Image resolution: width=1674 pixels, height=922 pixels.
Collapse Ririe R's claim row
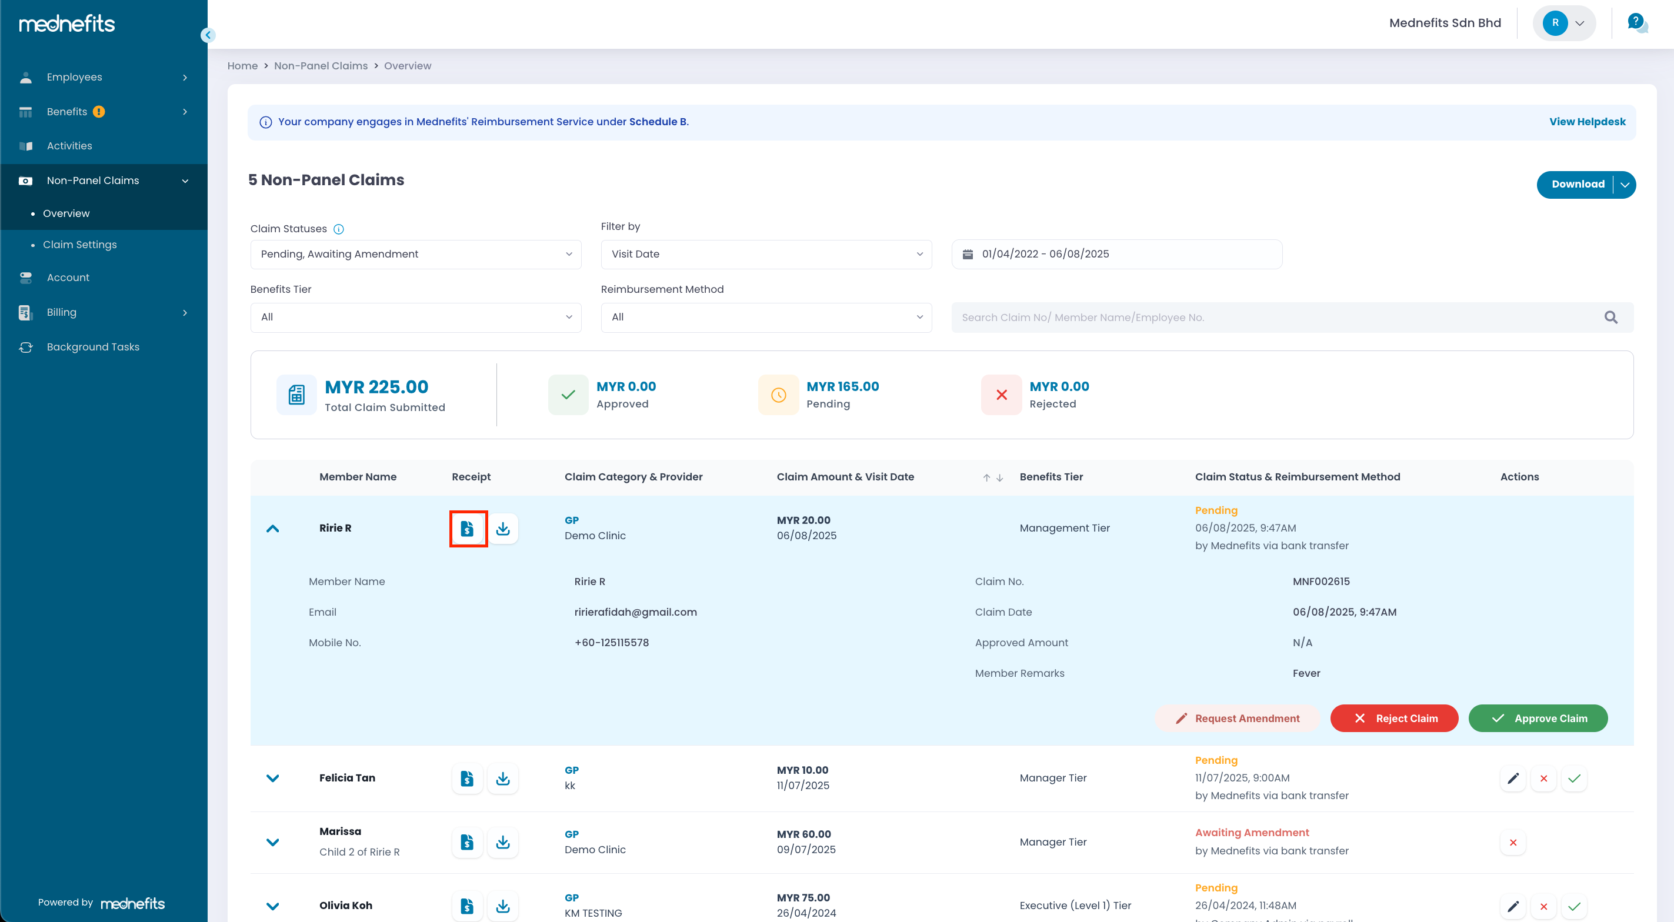[x=273, y=528]
